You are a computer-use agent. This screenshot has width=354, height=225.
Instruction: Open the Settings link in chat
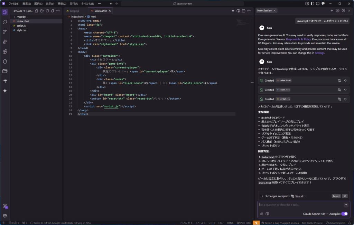(319, 53)
